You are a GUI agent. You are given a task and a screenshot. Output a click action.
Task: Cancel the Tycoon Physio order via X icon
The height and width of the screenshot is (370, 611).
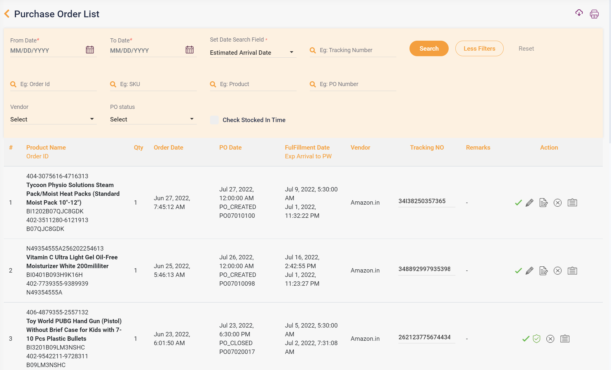click(557, 203)
